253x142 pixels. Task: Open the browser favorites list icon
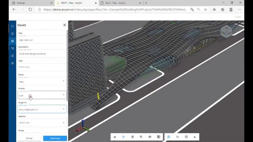coord(214,9)
